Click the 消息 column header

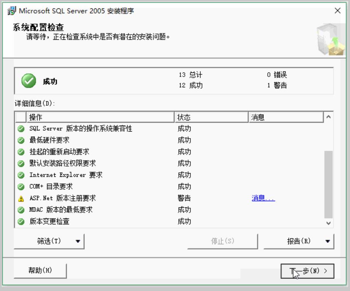click(286, 118)
